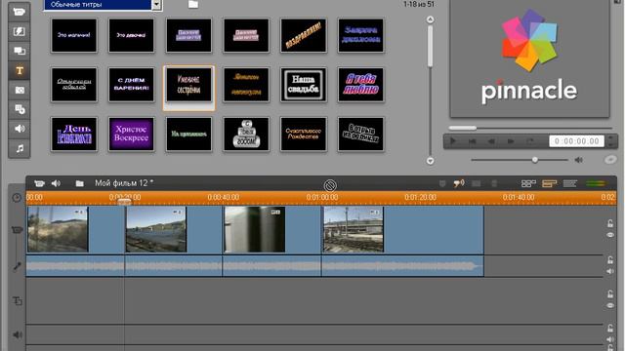
Task: Select the 'Это девочка!' title thumbnail
Action: coord(131,35)
